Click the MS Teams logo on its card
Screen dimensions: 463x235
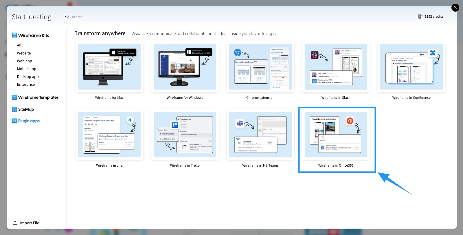240,123
